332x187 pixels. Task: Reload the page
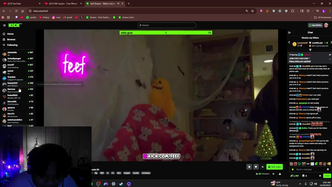click(x=16, y=11)
